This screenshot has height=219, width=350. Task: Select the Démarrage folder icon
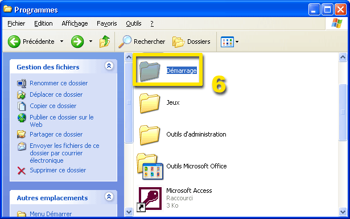[150, 71]
